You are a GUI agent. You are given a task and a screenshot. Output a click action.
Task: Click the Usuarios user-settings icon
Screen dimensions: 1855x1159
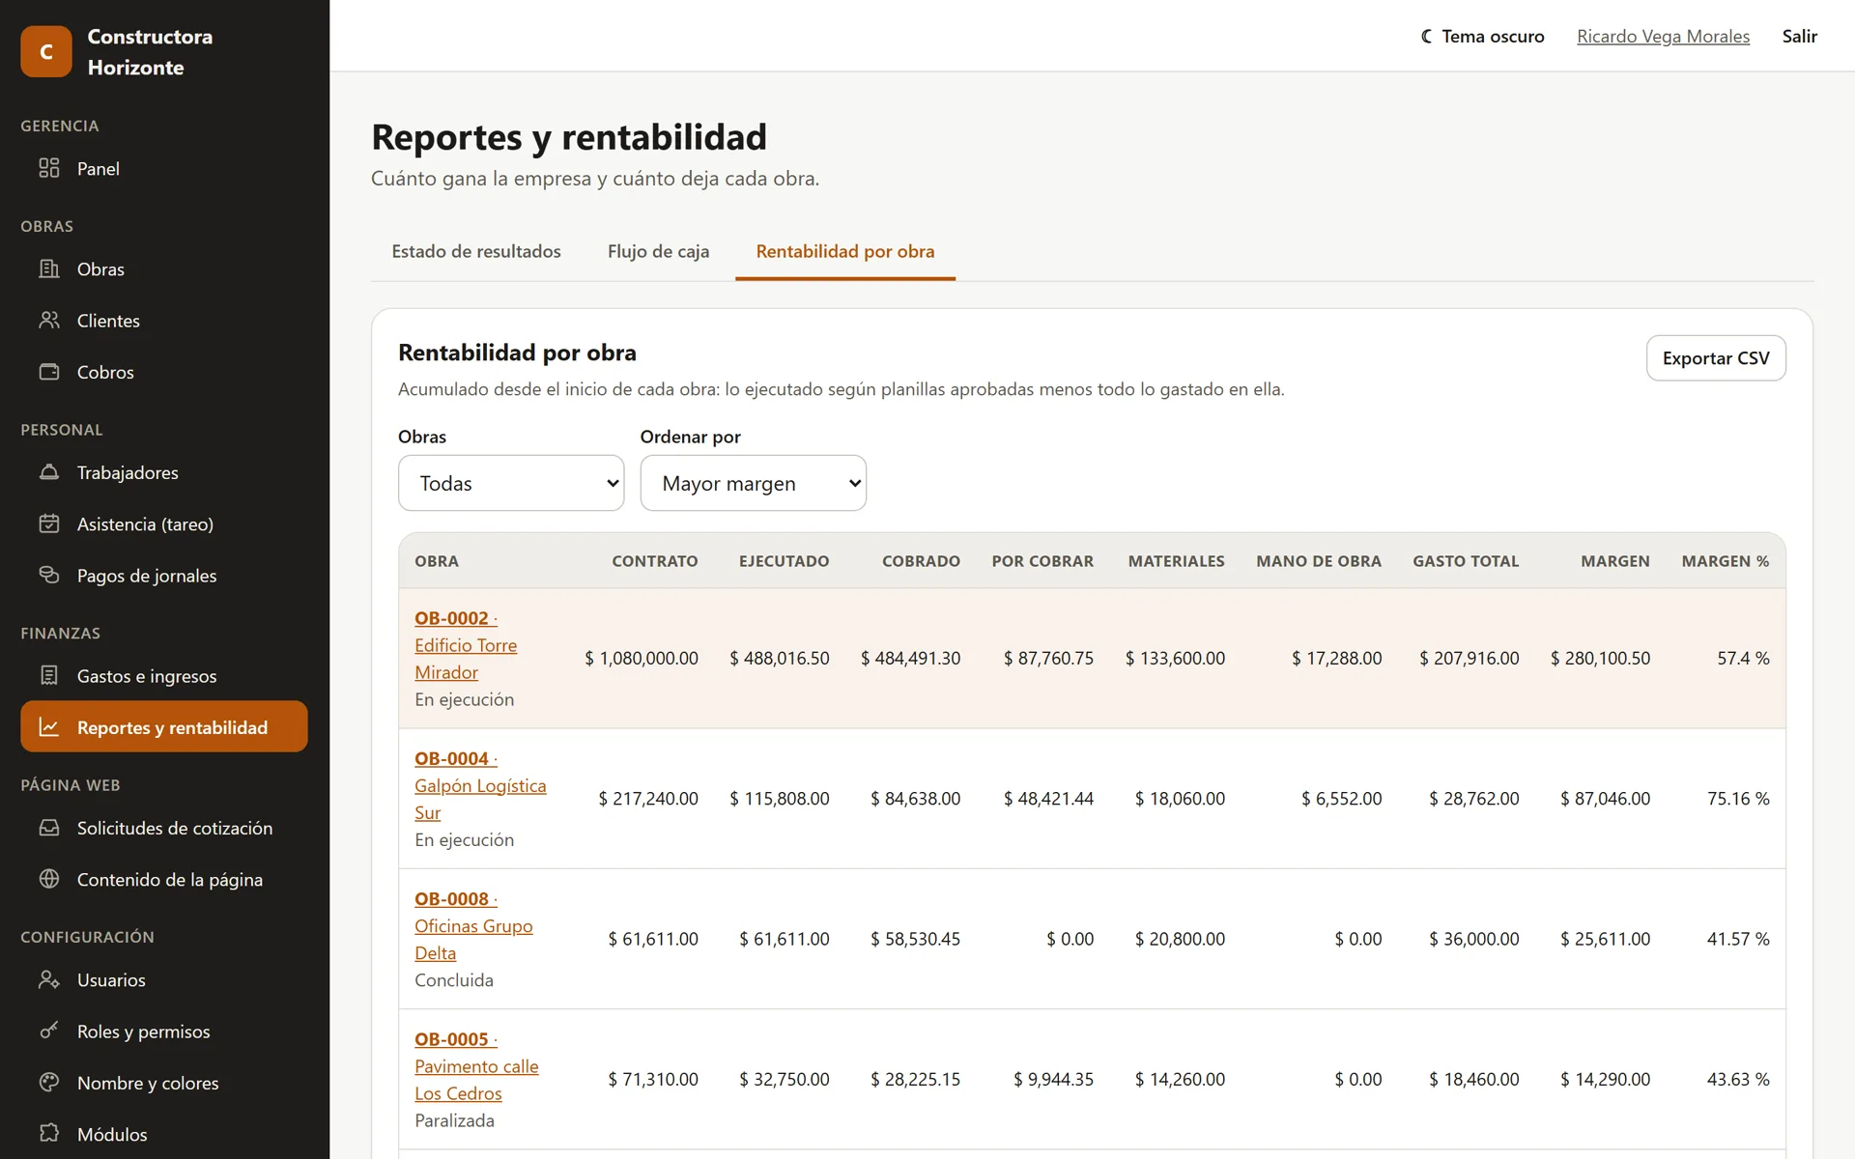click(49, 979)
